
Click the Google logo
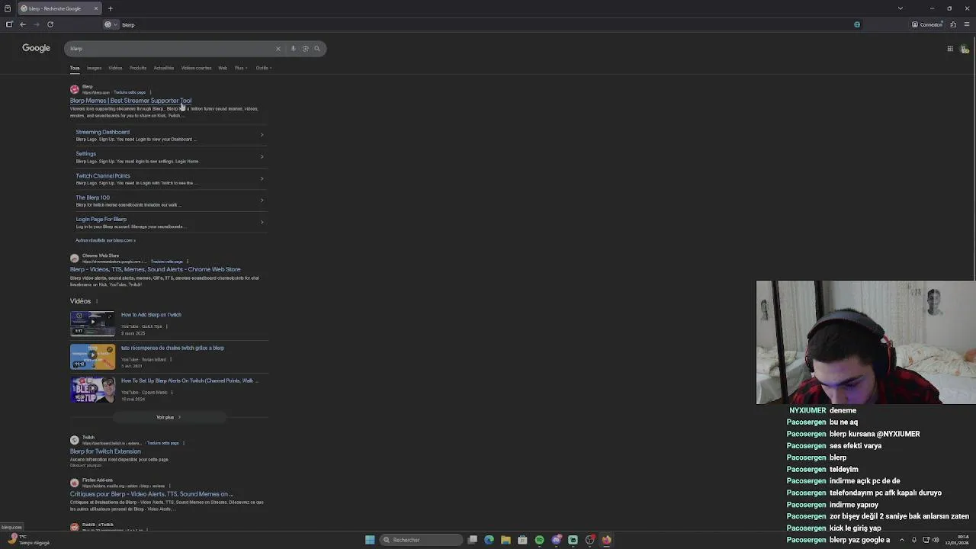[36, 48]
